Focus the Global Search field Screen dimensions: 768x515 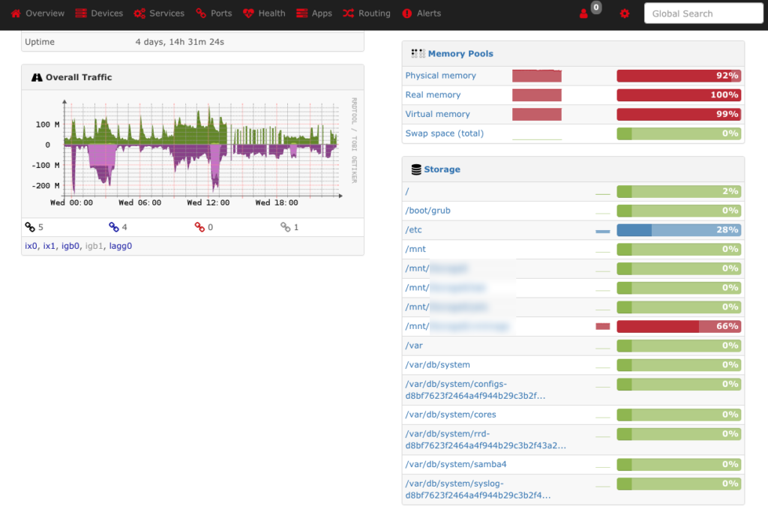tap(703, 13)
